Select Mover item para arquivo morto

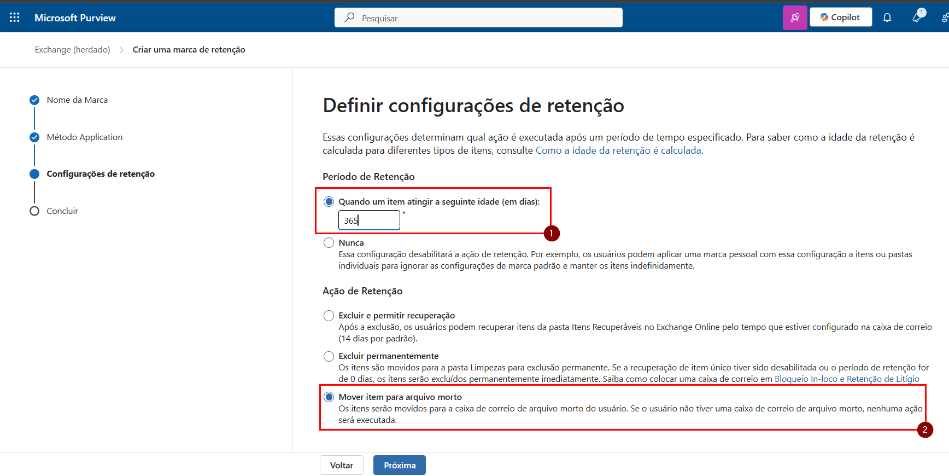[329, 397]
